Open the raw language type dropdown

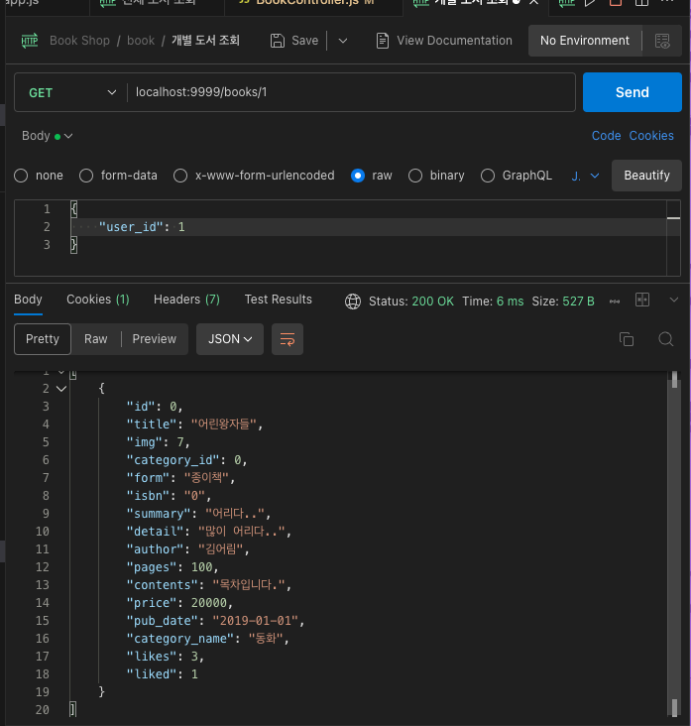[586, 176]
